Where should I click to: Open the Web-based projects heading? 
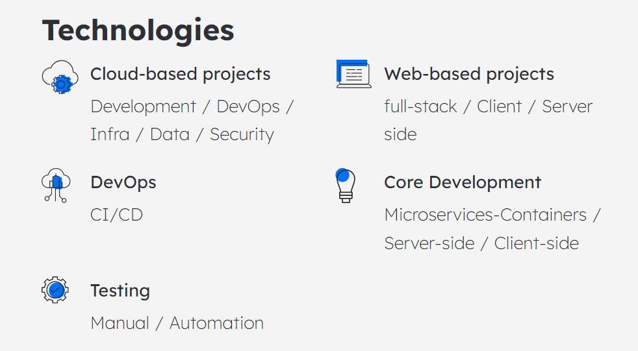click(469, 74)
